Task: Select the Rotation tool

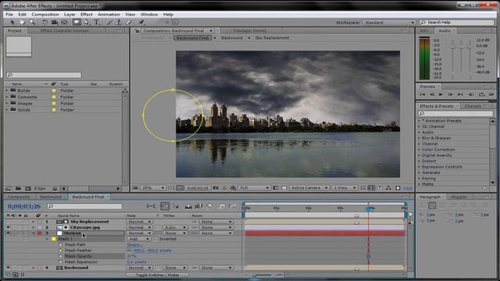Action: [45, 23]
